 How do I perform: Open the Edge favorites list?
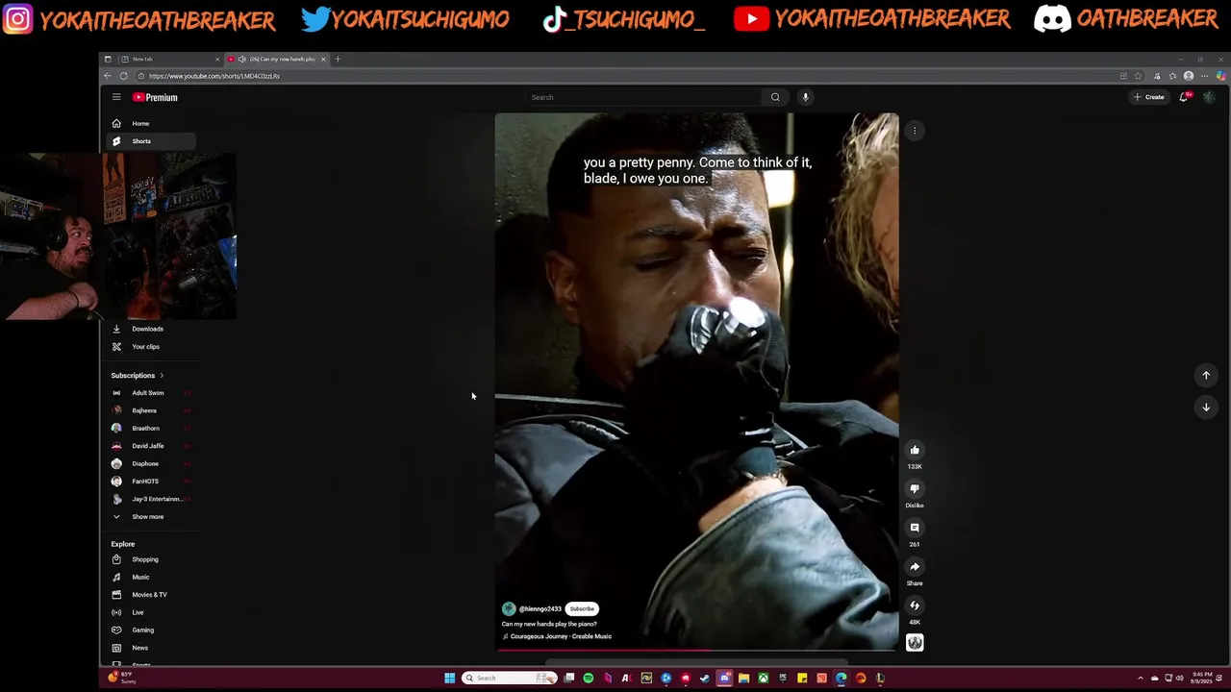pos(1172,76)
